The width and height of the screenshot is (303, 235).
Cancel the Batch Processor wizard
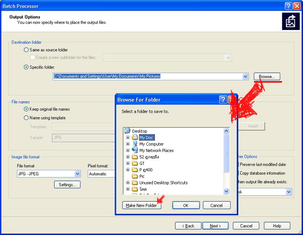coord(246,226)
